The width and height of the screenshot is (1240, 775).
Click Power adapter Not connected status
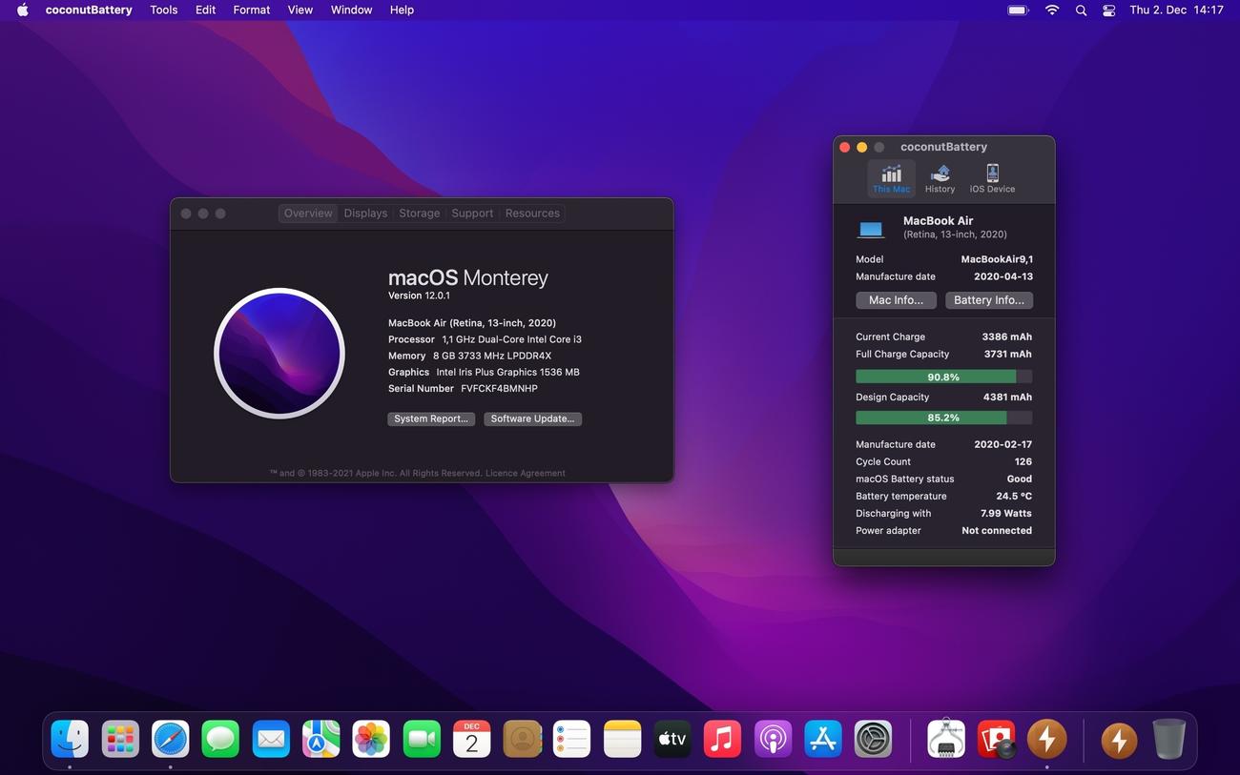[996, 530]
